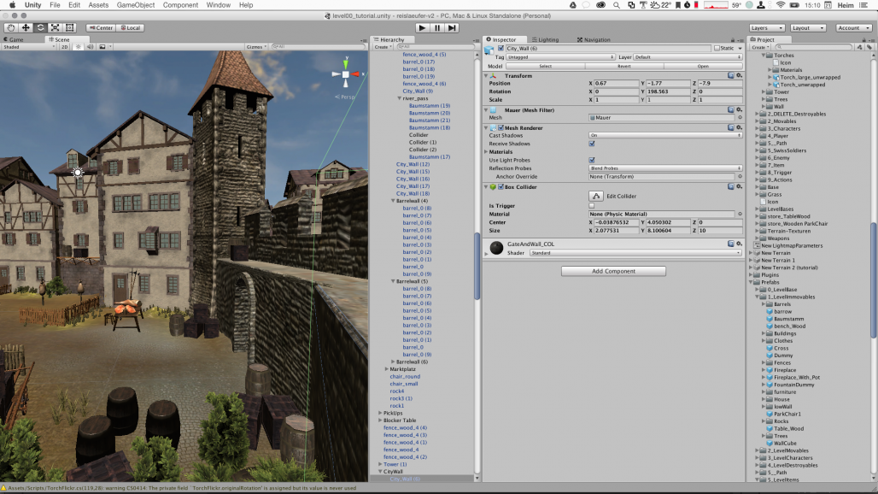Click the Position X input field

(x=618, y=83)
